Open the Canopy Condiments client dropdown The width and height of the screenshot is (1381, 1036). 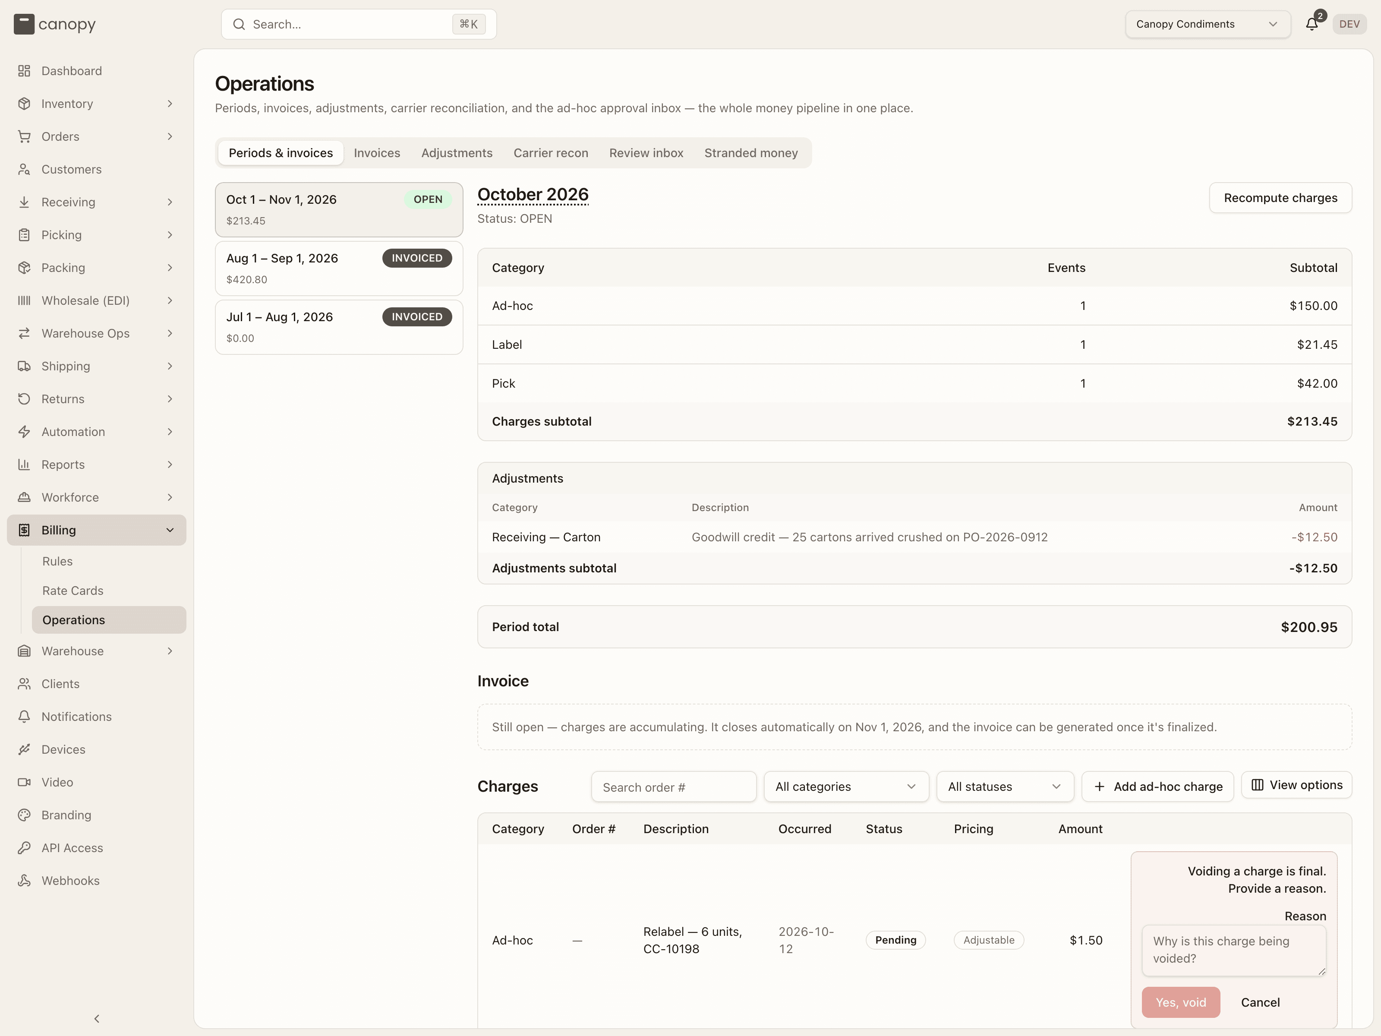(1208, 24)
